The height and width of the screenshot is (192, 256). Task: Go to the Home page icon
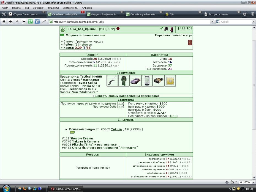(x=37, y=21)
